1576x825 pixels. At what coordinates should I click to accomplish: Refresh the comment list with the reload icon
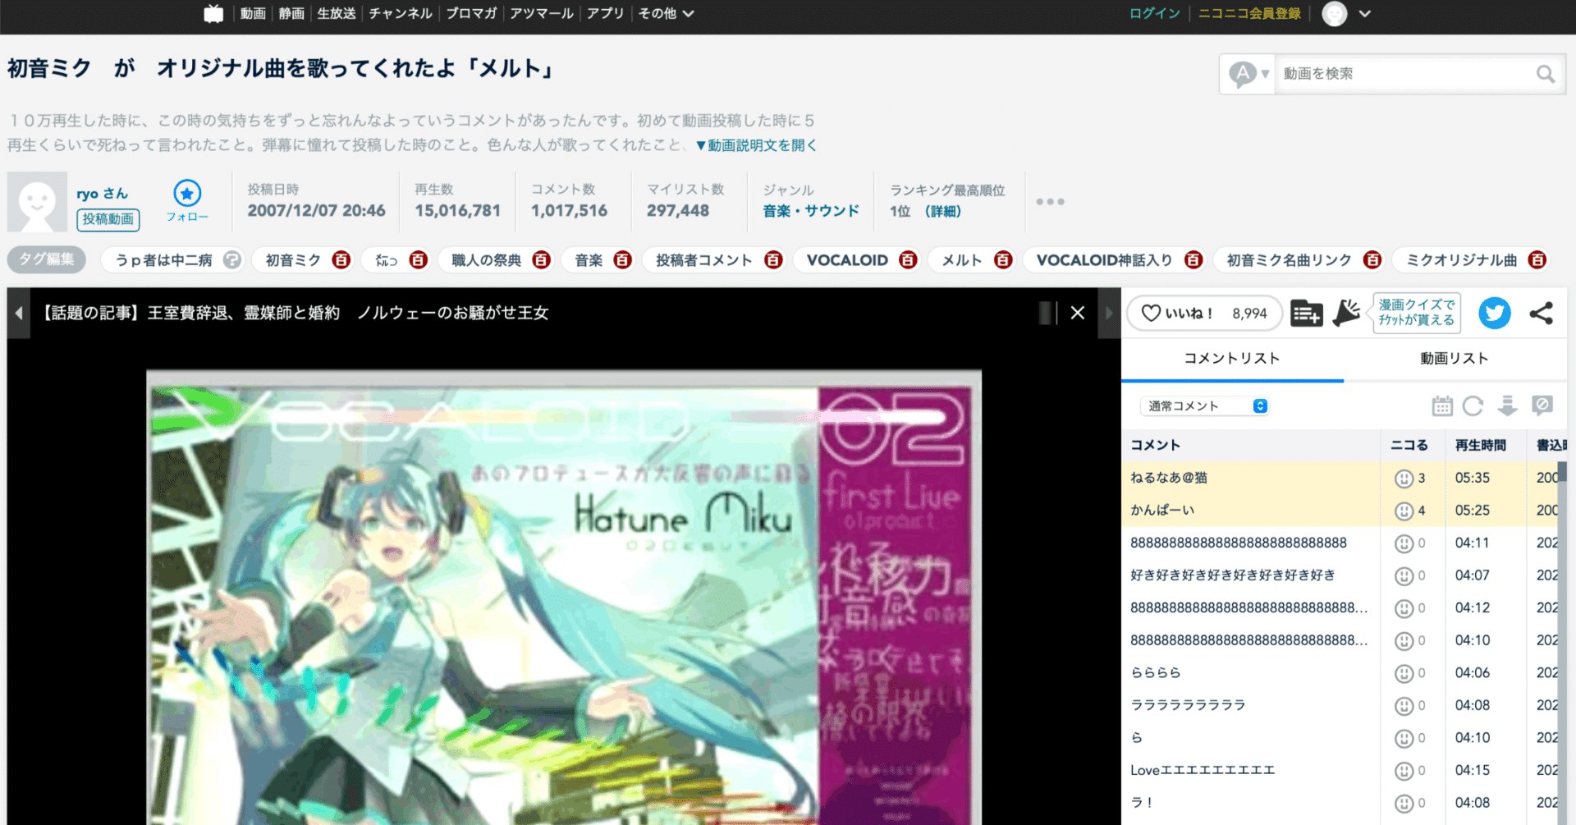pos(1474,406)
